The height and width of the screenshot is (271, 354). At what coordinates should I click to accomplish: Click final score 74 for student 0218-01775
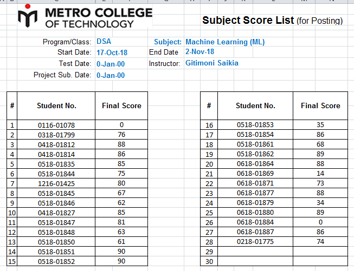320,241
